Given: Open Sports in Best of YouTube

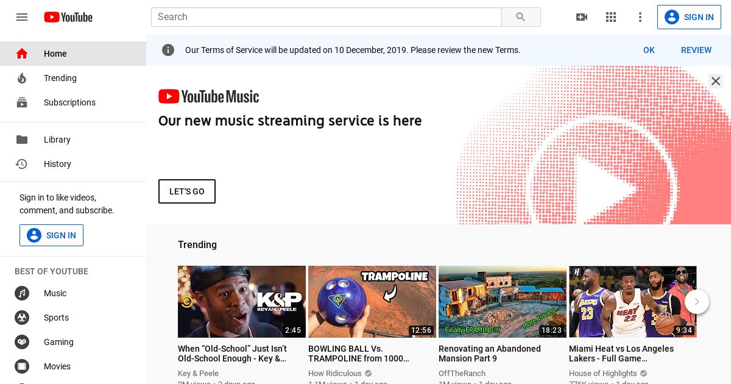Looking at the screenshot, I should click(x=73, y=318).
